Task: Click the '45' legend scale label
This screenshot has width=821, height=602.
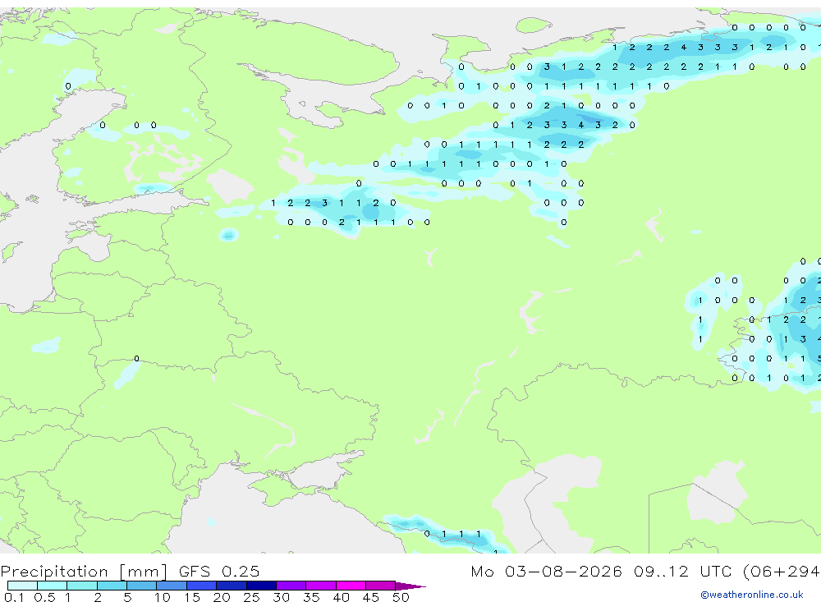Action: pos(371,597)
